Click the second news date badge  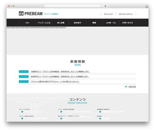point(24,76)
